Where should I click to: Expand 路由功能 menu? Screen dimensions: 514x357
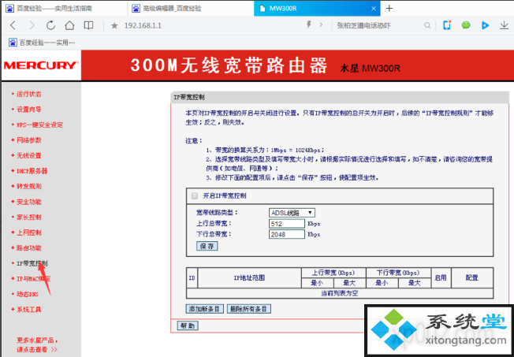pos(29,248)
